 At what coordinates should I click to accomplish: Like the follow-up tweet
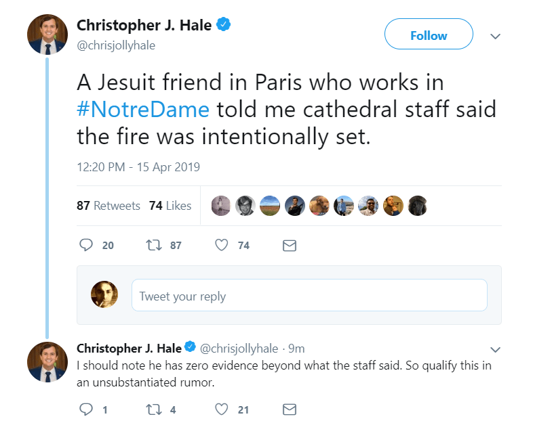click(x=221, y=409)
